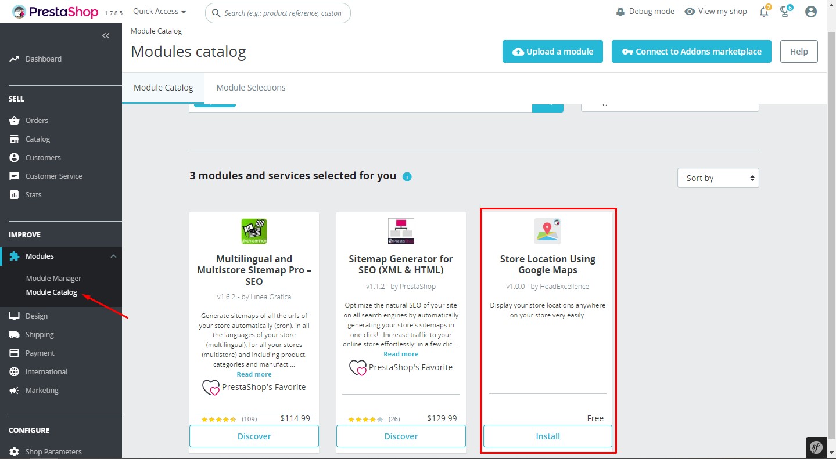Click the Debug mode bug icon
836x459 pixels.
[x=621, y=12]
